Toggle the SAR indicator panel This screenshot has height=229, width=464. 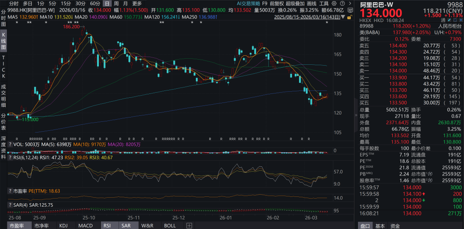coord(126,226)
